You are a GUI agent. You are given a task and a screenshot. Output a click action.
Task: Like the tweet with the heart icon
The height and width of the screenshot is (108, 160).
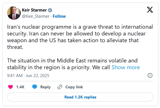point(10,87)
